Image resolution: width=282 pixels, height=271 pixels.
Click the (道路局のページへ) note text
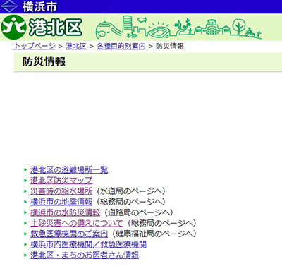click(x=139, y=212)
